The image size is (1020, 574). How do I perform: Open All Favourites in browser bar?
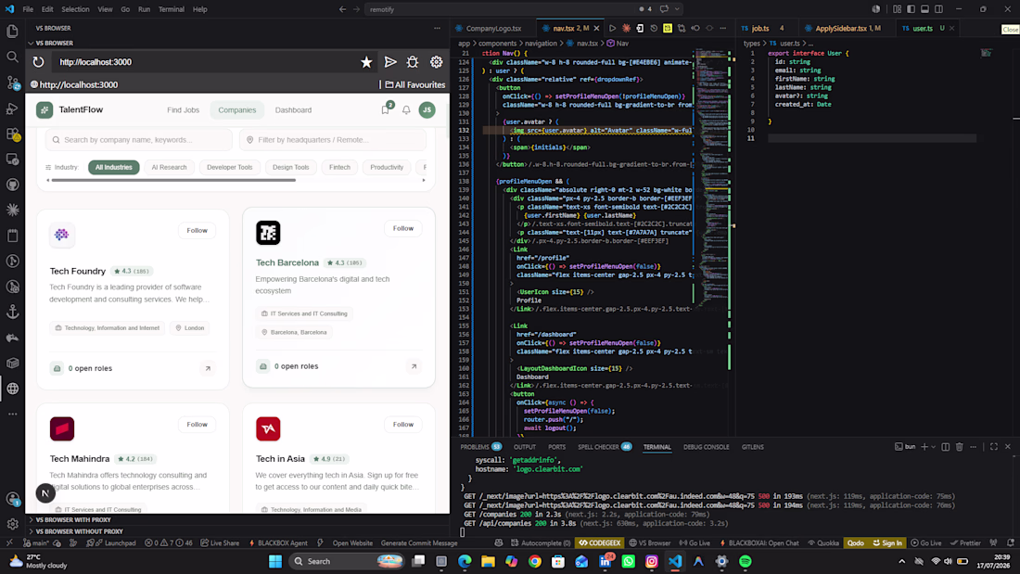415,84
